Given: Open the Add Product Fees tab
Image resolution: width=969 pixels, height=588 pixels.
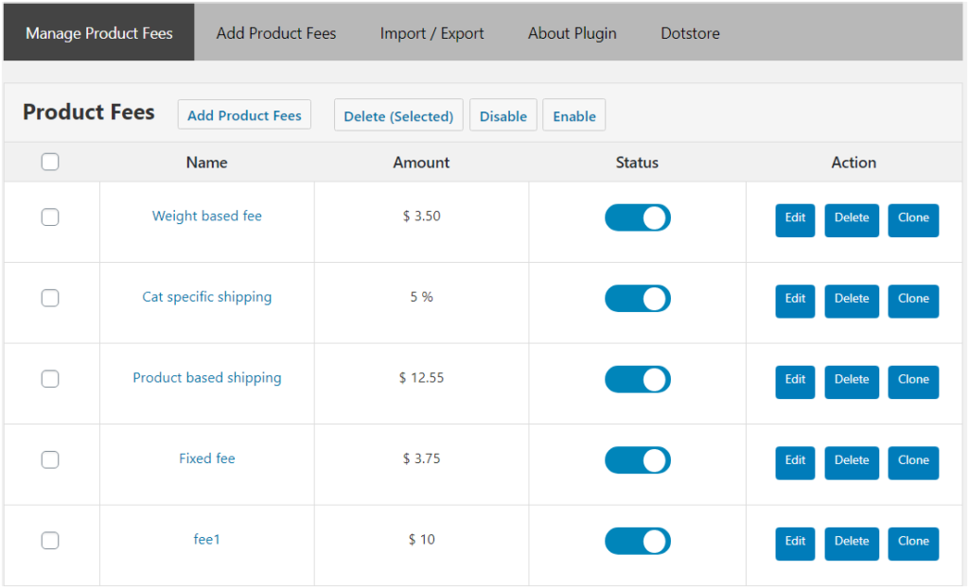Looking at the screenshot, I should (x=275, y=33).
